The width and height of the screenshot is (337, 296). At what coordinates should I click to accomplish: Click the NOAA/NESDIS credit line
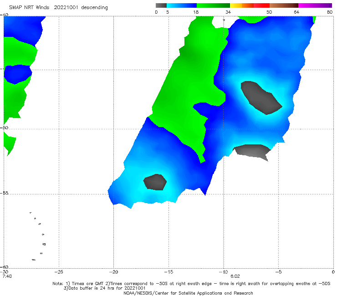(x=188, y=293)
